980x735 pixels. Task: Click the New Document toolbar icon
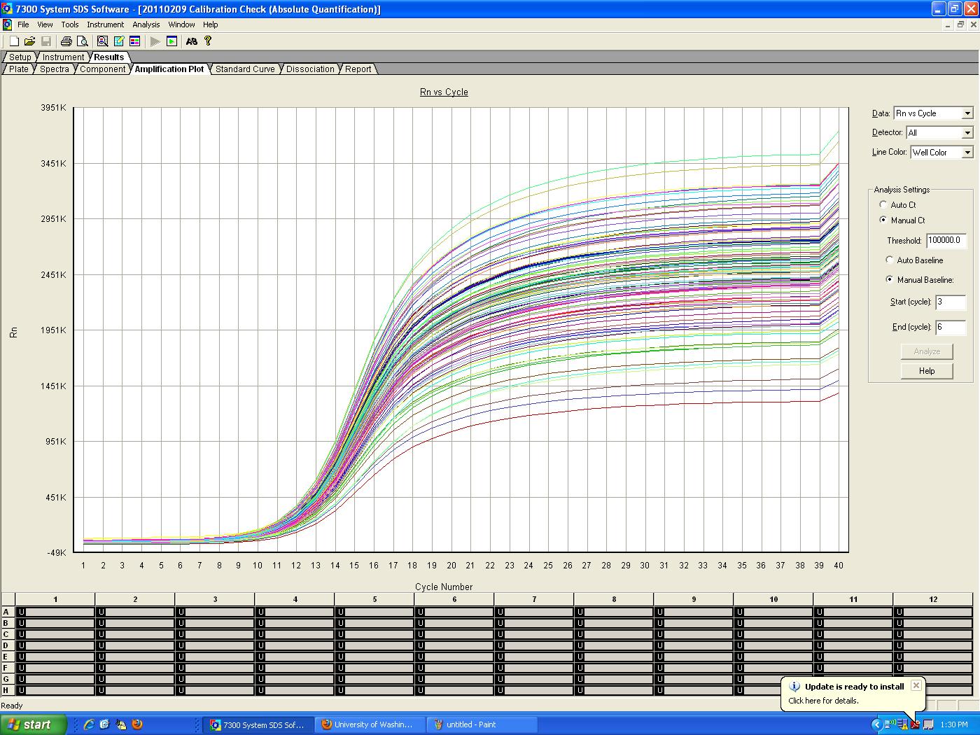point(14,41)
